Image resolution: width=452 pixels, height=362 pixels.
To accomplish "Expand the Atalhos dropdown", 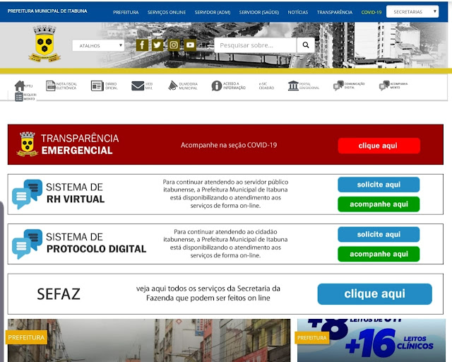I will point(98,46).
